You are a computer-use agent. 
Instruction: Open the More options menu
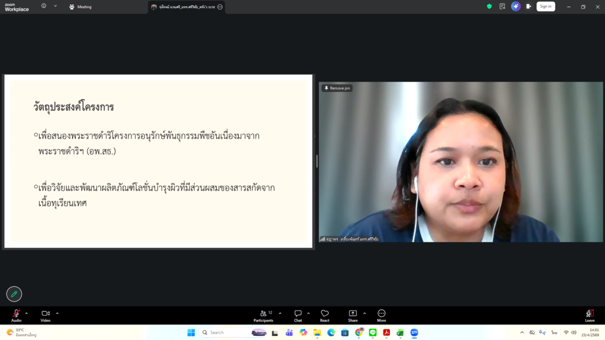(x=382, y=315)
